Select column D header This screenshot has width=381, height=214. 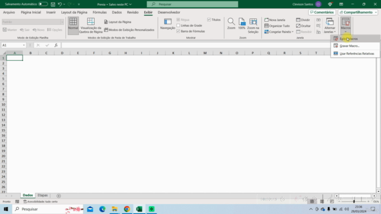62,53
